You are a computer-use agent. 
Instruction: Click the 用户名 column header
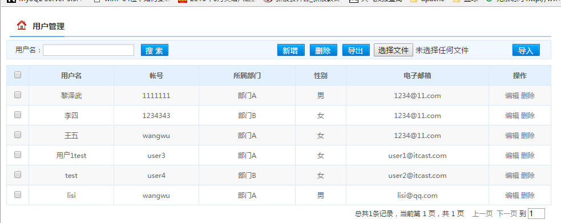pos(71,76)
